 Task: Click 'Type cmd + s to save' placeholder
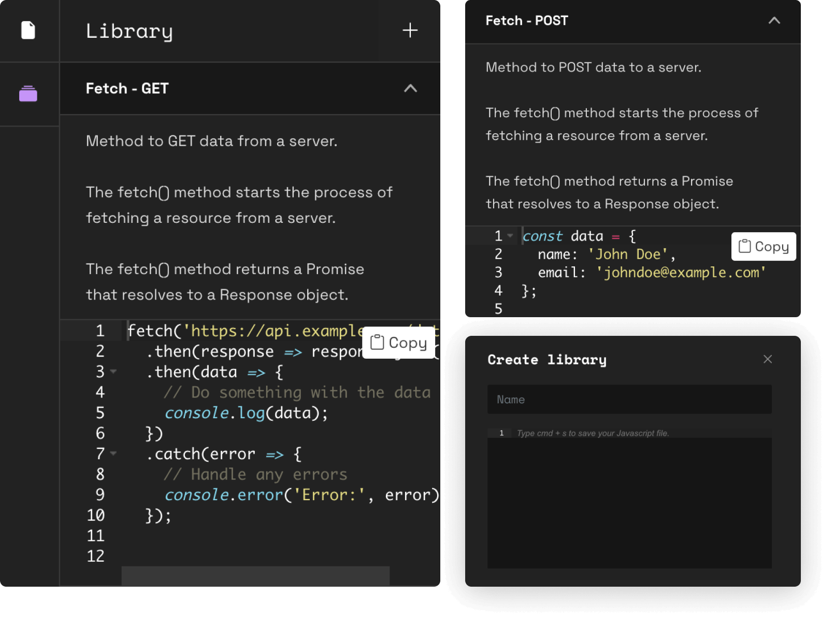(x=593, y=433)
